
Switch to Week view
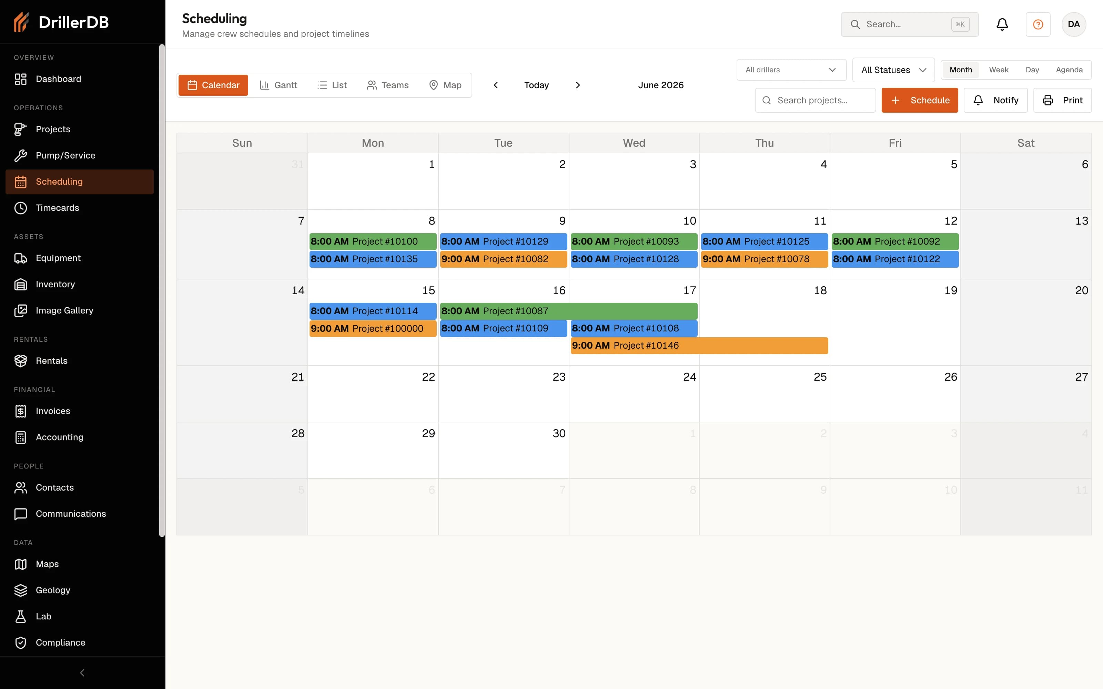point(998,70)
